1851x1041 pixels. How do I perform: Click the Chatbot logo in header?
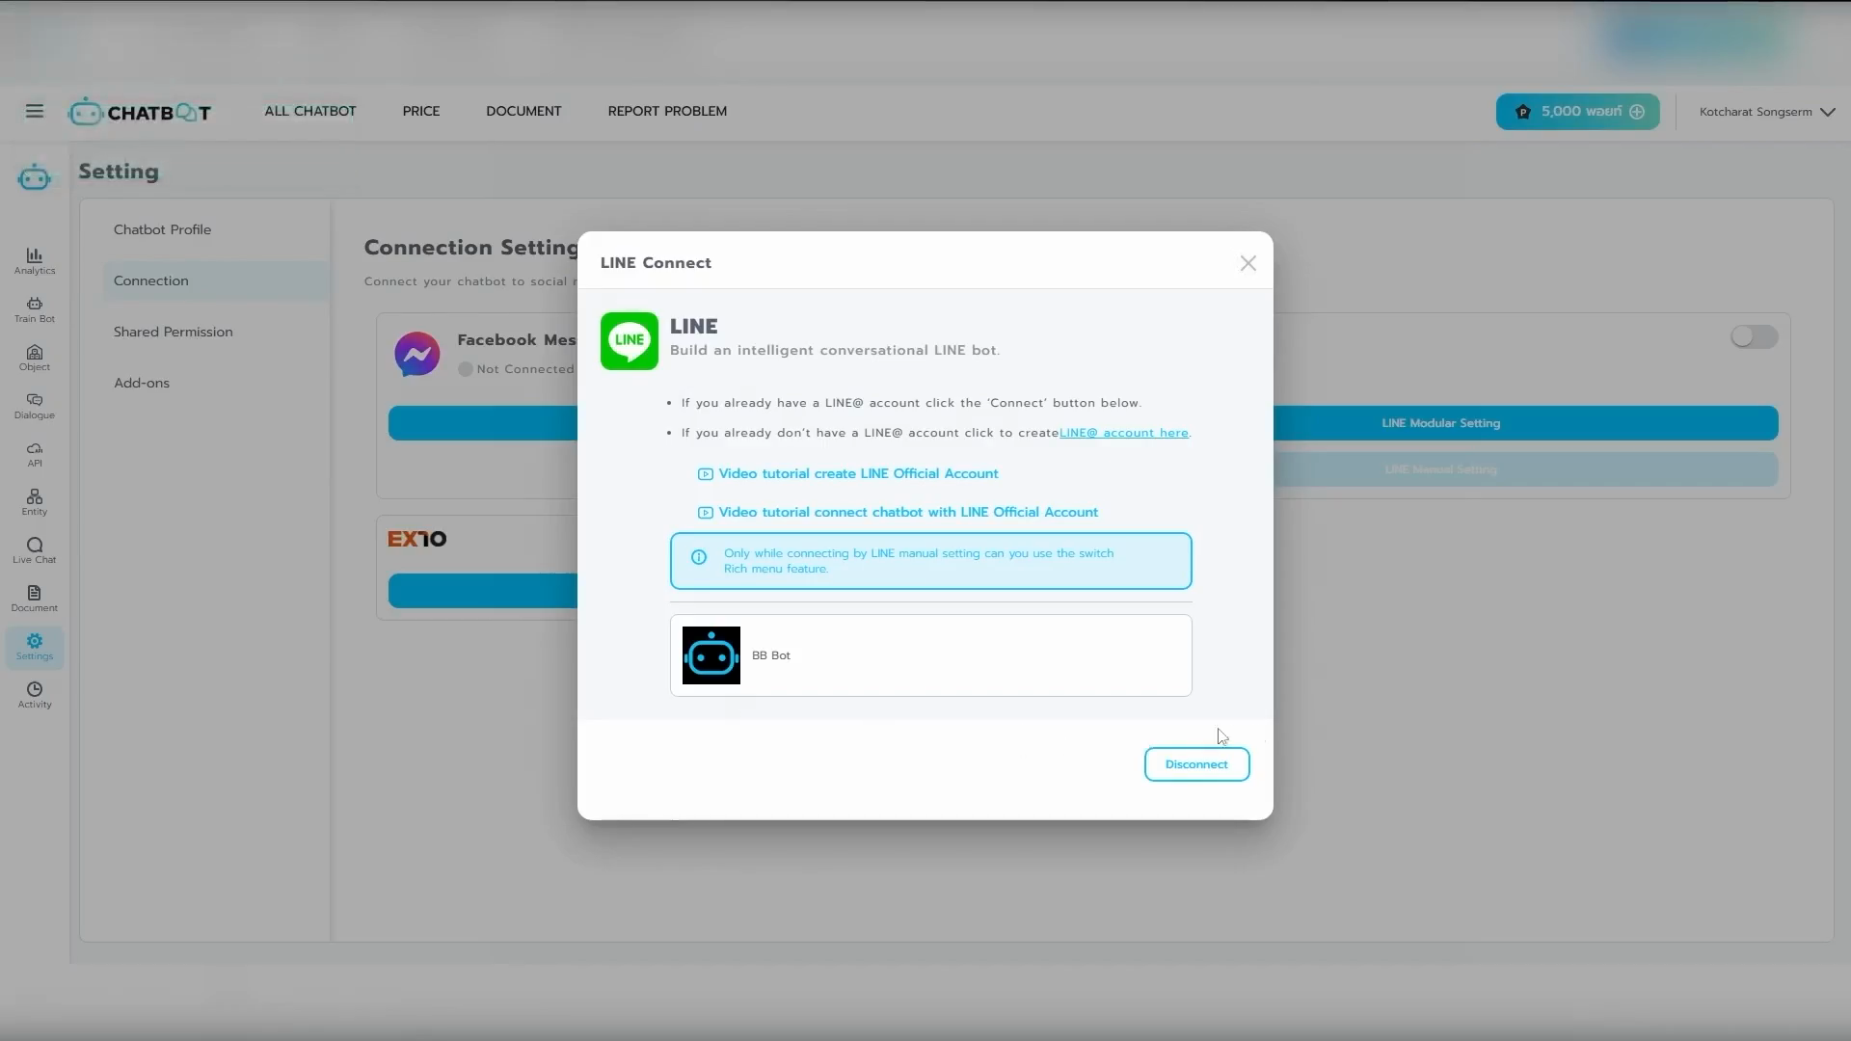[140, 112]
